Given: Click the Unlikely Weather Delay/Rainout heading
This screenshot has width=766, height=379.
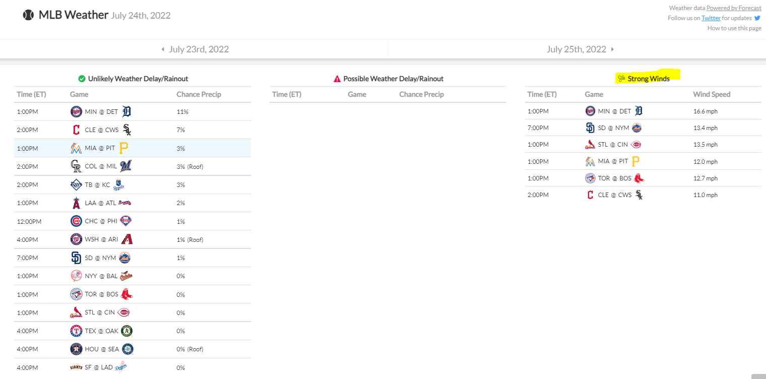Looking at the screenshot, I should tap(138, 79).
